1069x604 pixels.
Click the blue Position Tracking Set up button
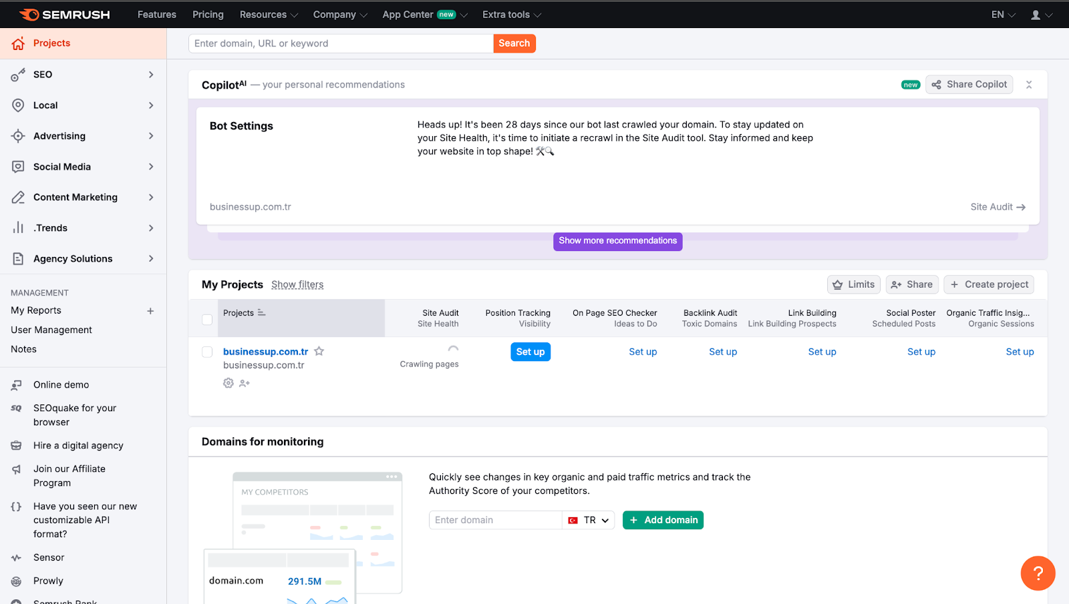coord(530,352)
